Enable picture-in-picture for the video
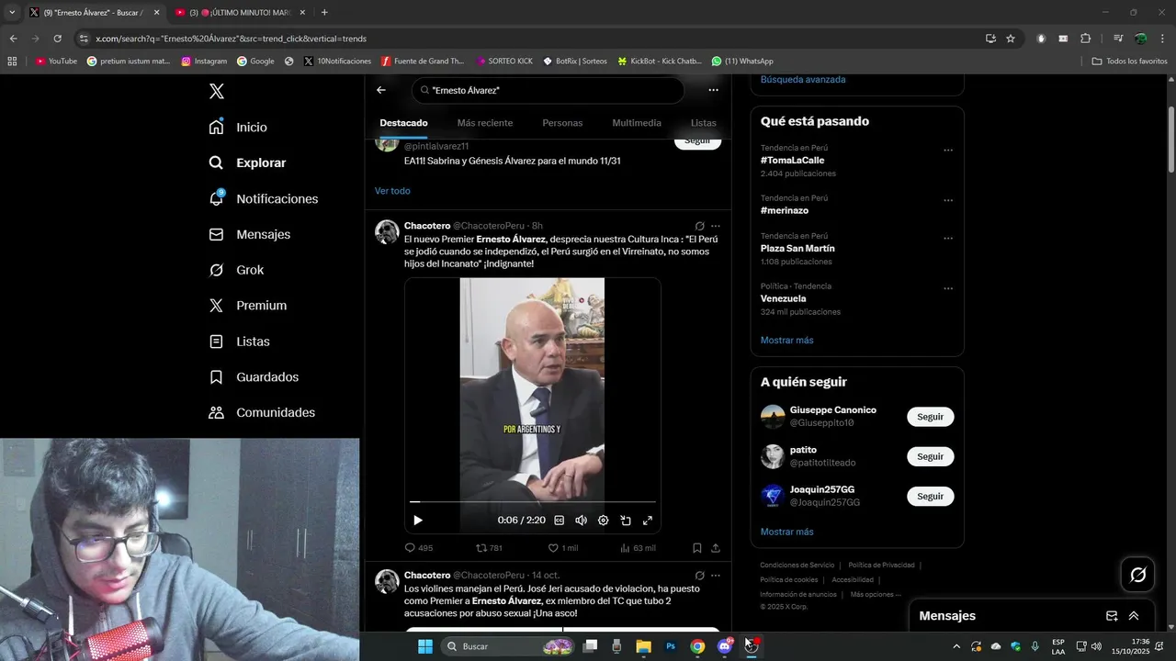Screen dimensions: 1176x661 click(626, 521)
